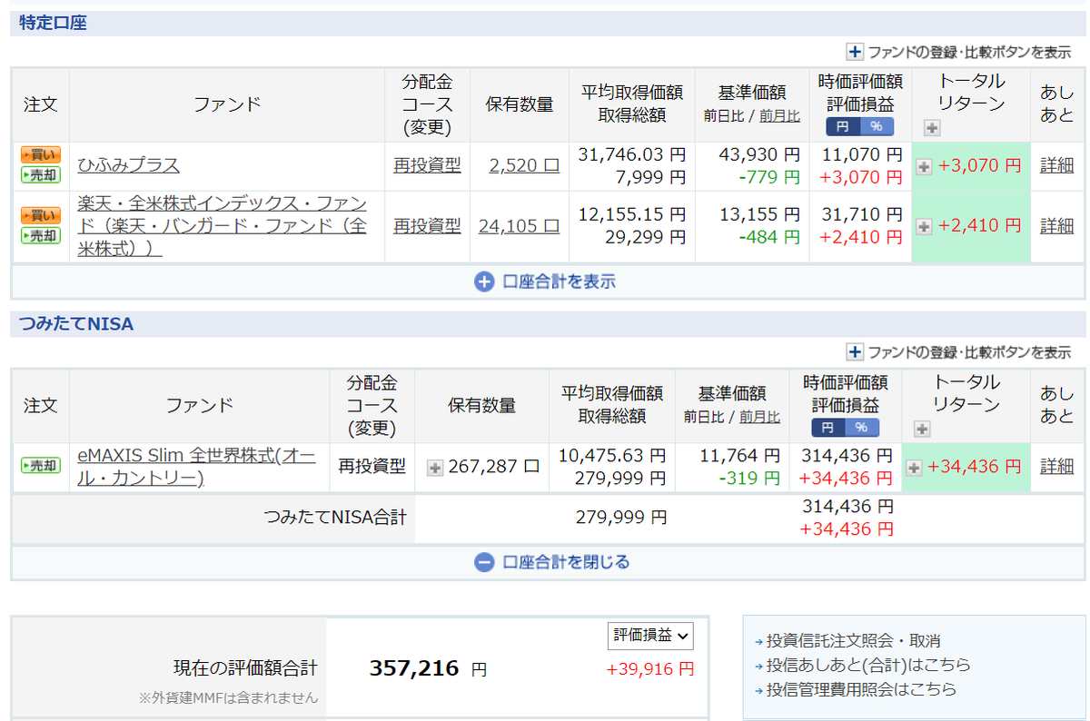Select the 31,746.03 円 average acquisition price
This screenshot has width=1090, height=721.
[x=632, y=155]
